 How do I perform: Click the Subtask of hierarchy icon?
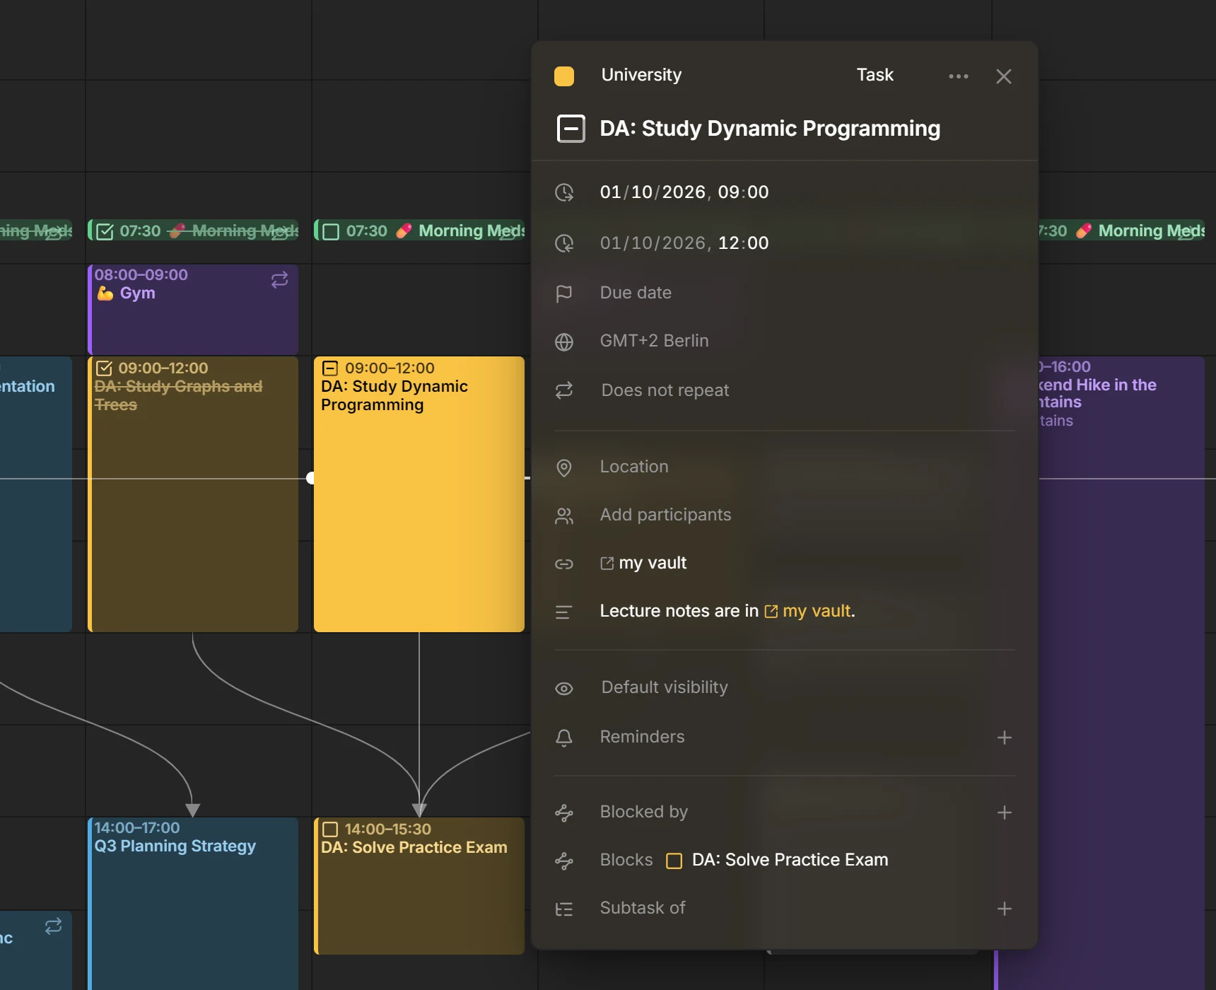click(564, 909)
